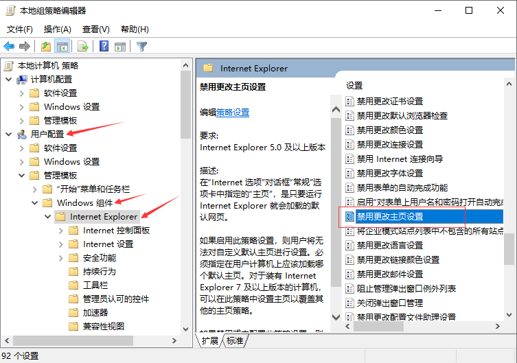Click policy icon beside 关闭弹出窗口管理
517x363 pixels.
pyautogui.click(x=350, y=303)
